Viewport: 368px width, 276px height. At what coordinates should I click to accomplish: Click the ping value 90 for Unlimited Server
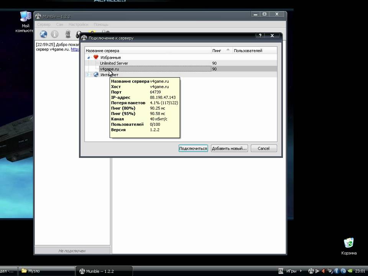214,63
